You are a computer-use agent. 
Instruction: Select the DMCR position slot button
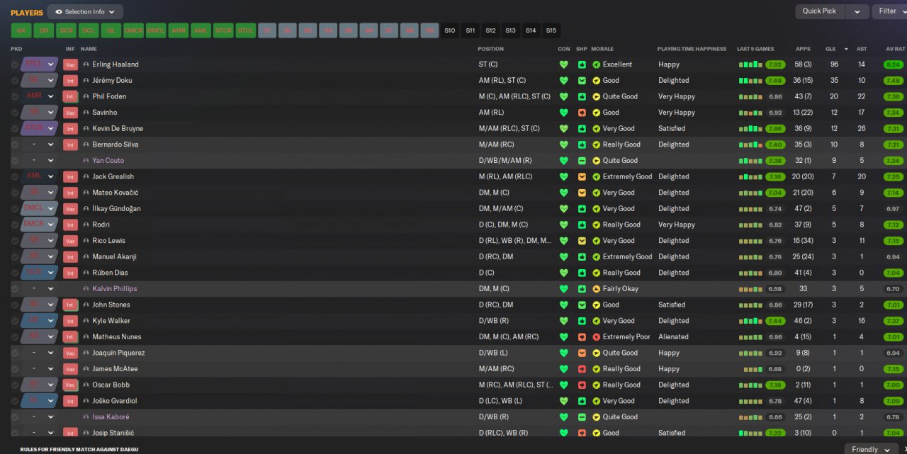[x=134, y=30]
